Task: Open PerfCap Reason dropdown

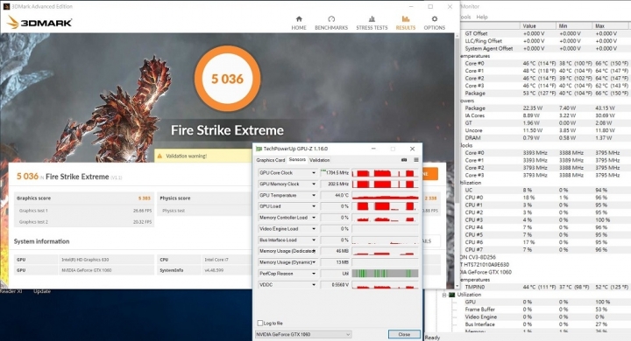Action: click(x=314, y=274)
